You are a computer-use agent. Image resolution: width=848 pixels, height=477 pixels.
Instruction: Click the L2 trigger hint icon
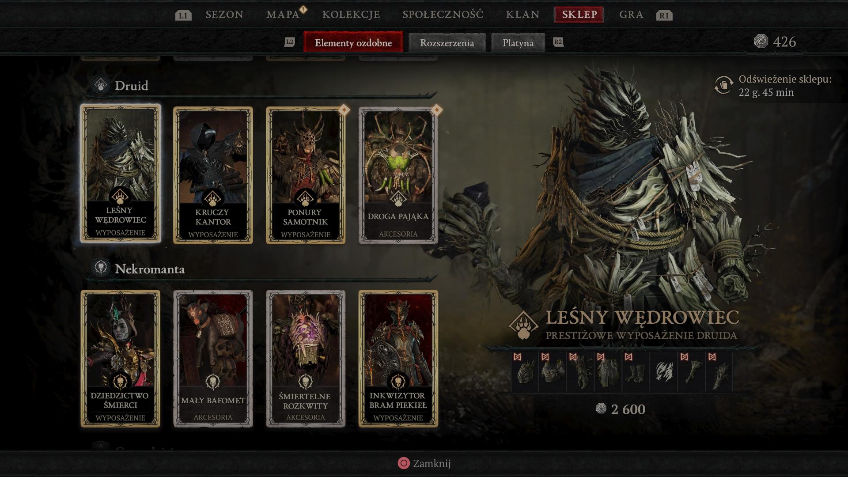289,42
